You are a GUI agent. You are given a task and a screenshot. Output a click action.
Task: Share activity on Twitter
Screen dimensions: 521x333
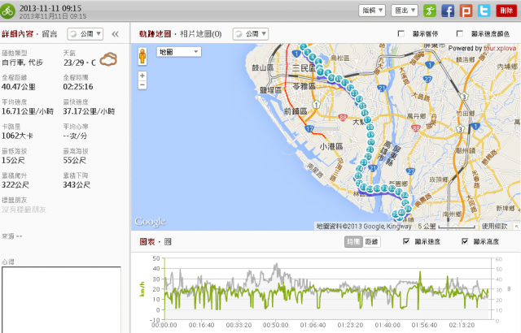tap(484, 11)
